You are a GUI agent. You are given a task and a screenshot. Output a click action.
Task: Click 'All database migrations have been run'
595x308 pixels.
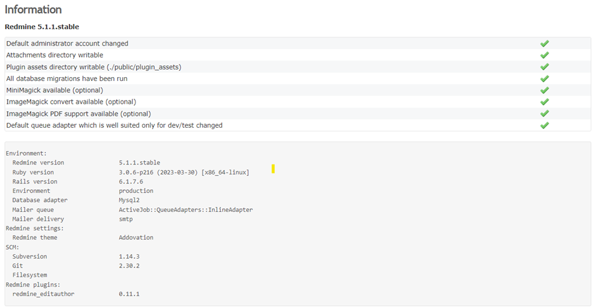point(67,78)
